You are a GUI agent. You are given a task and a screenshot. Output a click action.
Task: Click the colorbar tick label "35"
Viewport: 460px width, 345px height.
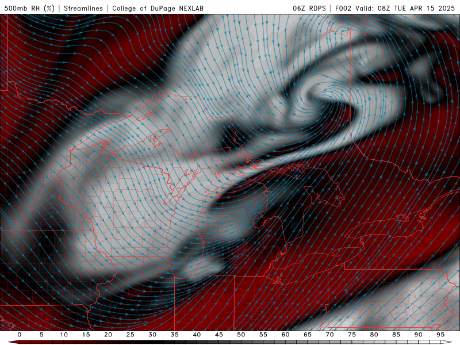[x=175, y=335]
